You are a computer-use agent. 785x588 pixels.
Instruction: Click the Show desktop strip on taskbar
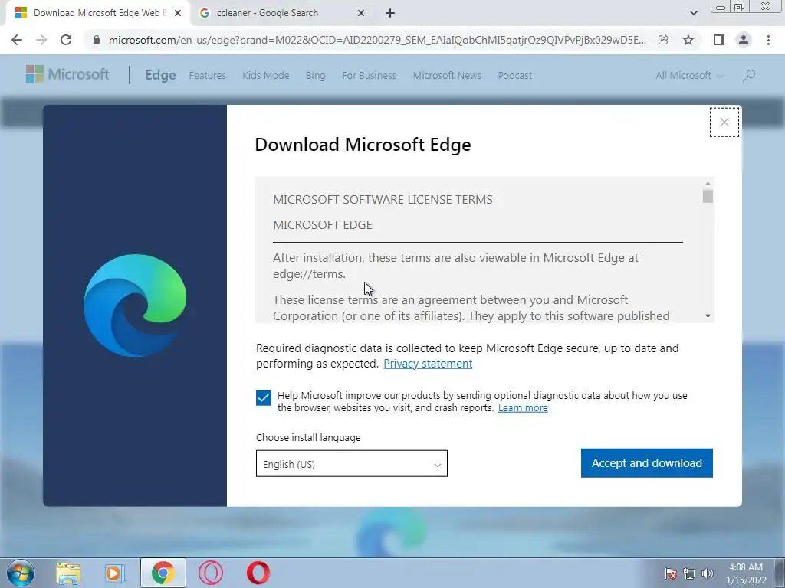(780, 573)
